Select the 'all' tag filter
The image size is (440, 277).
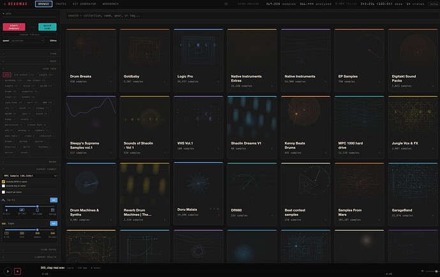(x=7, y=75)
